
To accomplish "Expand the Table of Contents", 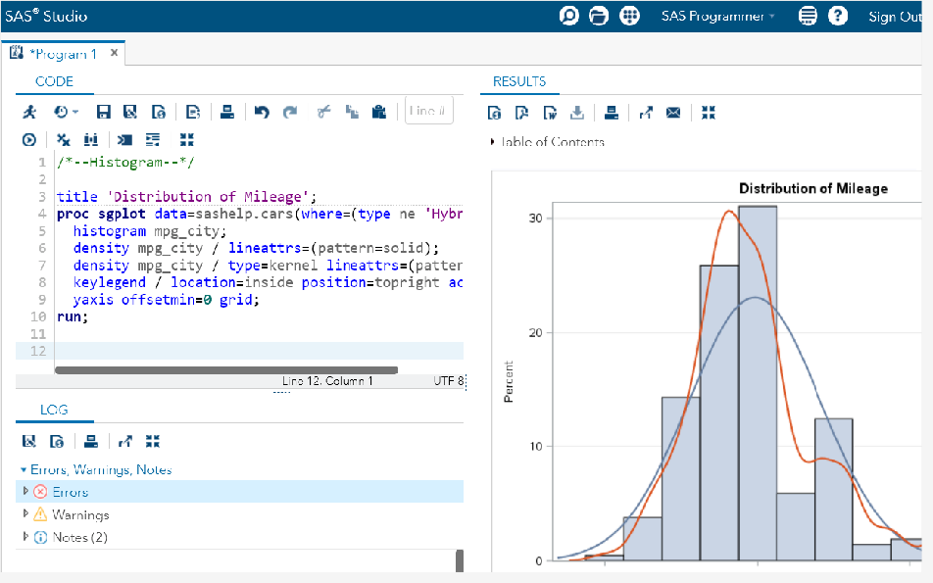I will pos(493,141).
